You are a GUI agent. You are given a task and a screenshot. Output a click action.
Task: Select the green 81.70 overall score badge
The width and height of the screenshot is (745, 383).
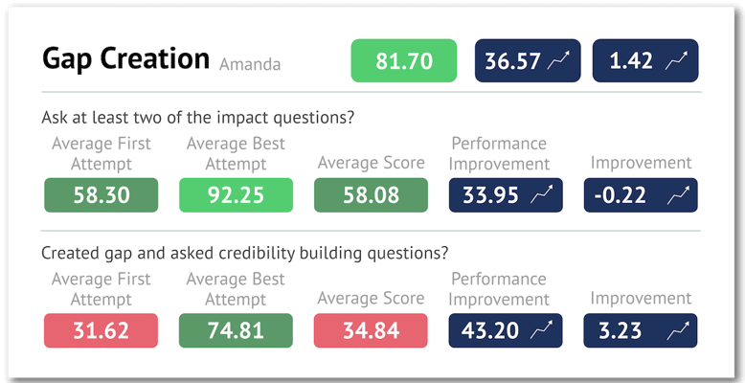coord(405,62)
